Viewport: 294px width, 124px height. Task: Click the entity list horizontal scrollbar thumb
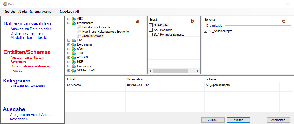(x=170, y=71)
